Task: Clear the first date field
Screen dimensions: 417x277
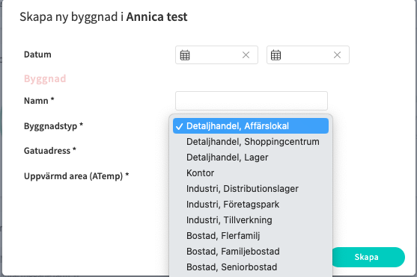Action: pos(246,55)
